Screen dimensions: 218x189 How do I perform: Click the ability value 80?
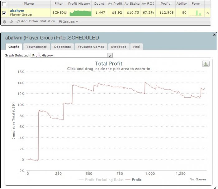tap(184, 13)
